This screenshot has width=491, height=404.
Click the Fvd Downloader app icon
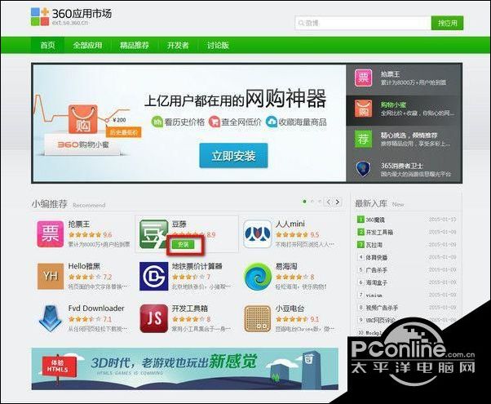click(50, 319)
